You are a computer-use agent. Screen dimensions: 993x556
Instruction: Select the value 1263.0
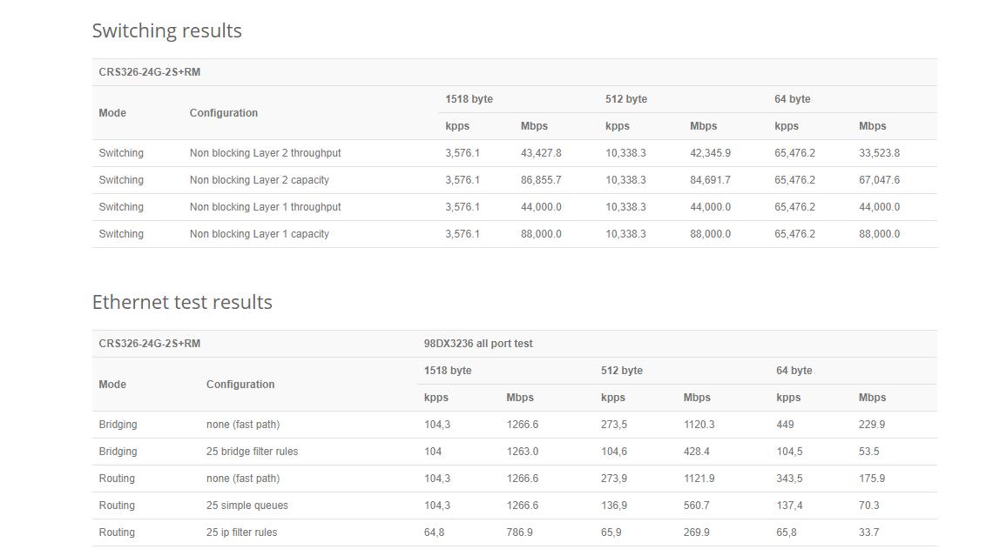coord(522,452)
